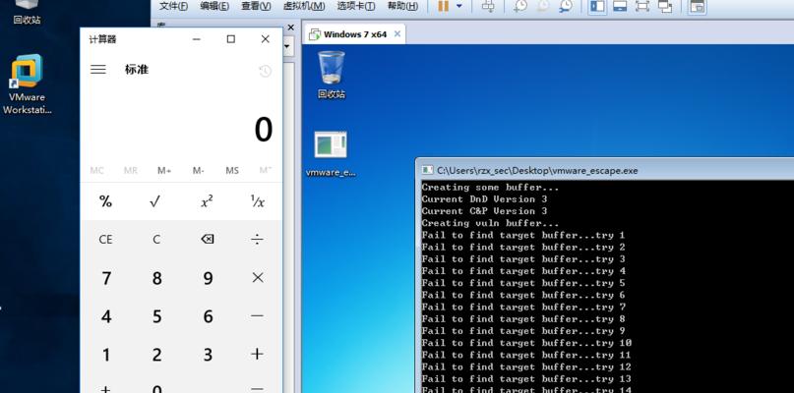Pause the virtual machine from VMware toolbar
794x393 pixels.
pyautogui.click(x=443, y=6)
